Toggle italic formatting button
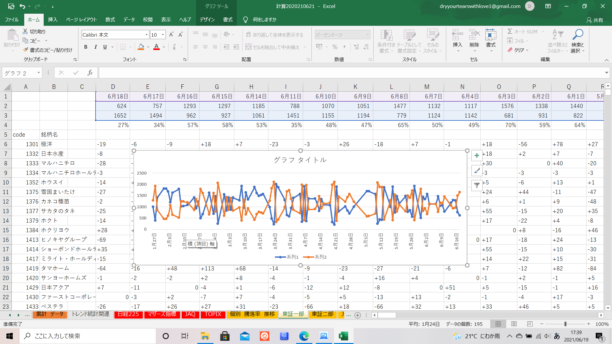The height and width of the screenshot is (344, 612). 95,47
